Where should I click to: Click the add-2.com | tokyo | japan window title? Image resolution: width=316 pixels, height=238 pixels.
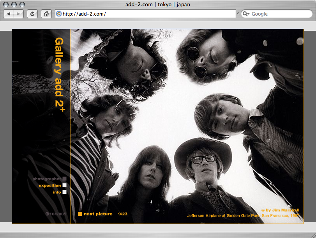point(158,4)
